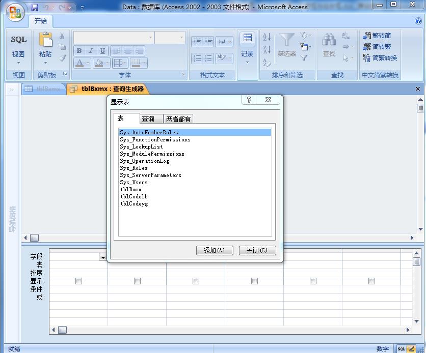Tick the 显示 checkbox in sixth column

tap(371, 281)
